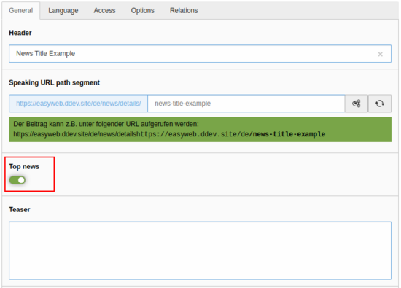The image size is (401, 288).
Task: Open the Language tab
Action: click(63, 10)
